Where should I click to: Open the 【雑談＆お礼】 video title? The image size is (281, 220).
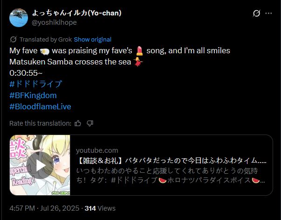[x=171, y=161]
